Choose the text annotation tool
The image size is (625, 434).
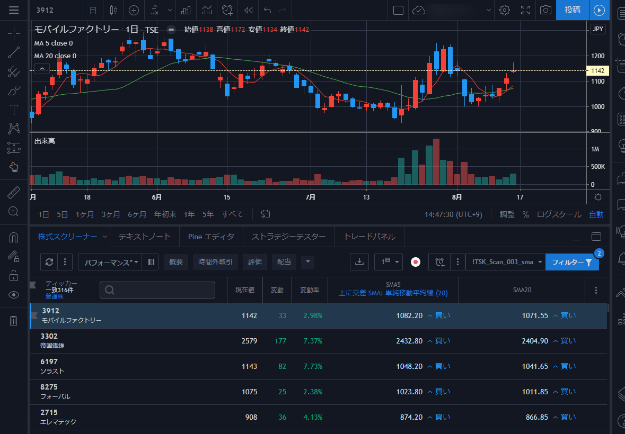pyautogui.click(x=14, y=110)
